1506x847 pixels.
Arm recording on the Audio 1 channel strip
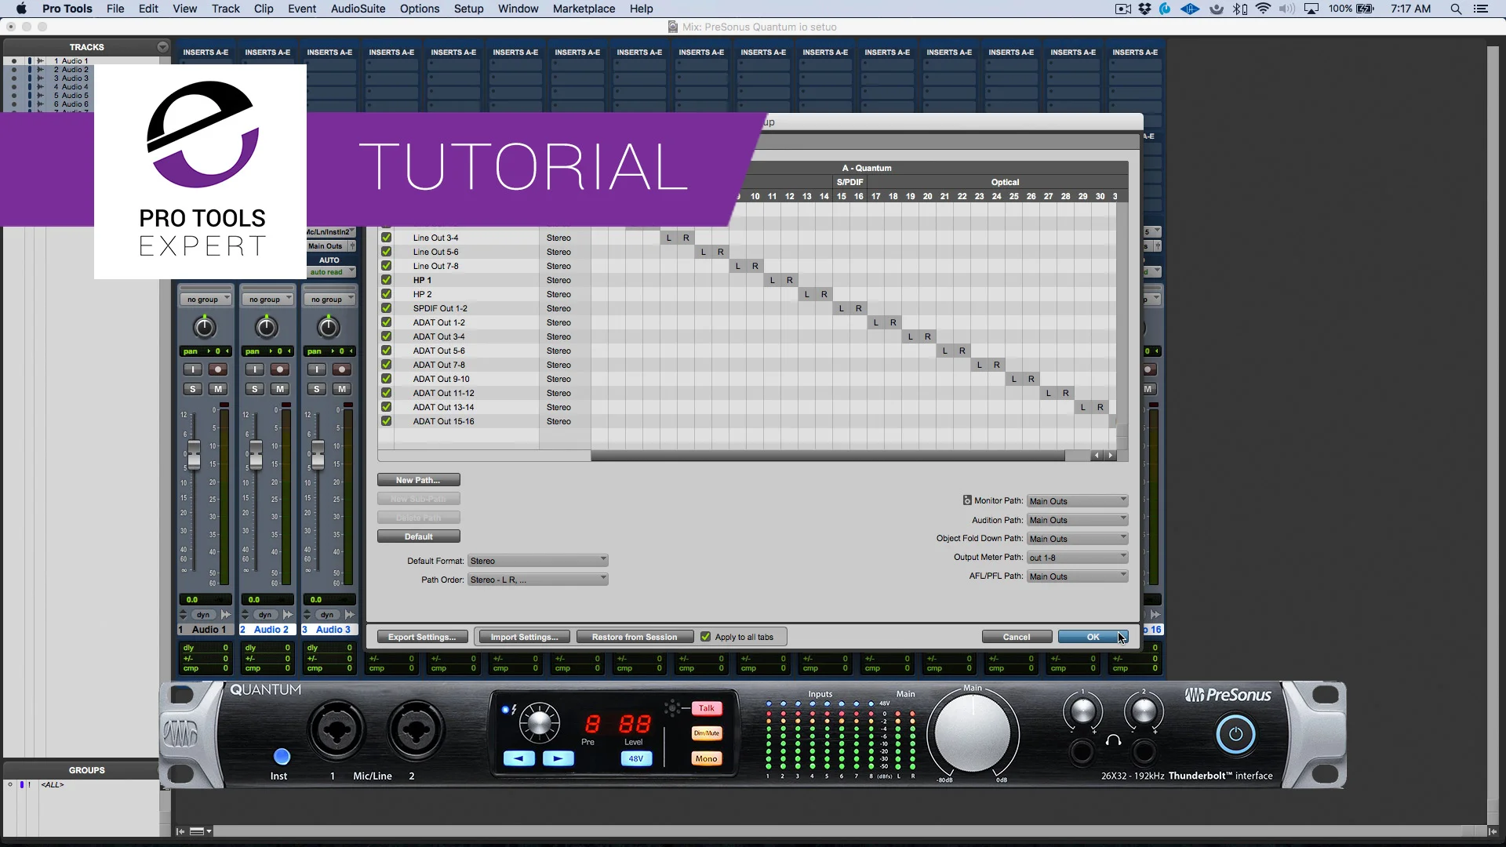pyautogui.click(x=219, y=369)
